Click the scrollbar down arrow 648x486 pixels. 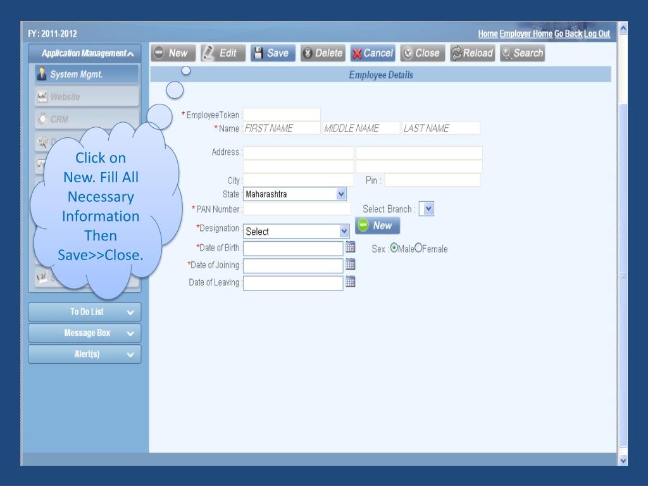[x=623, y=460]
